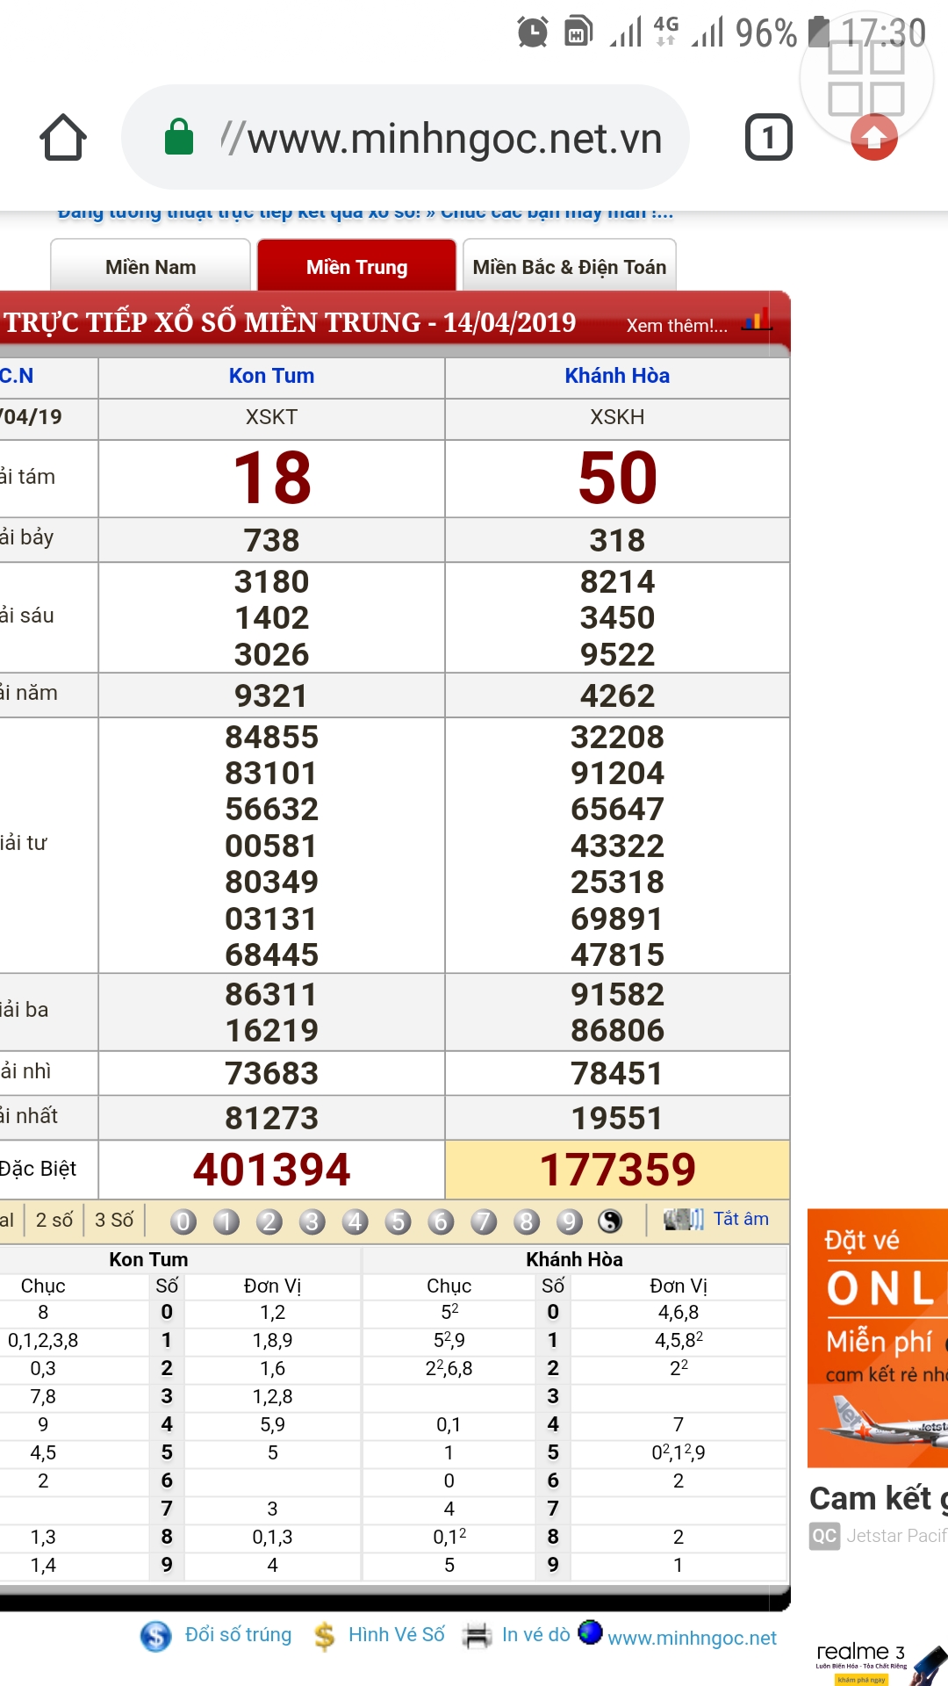Select digit filter ball 4
The height and width of the screenshot is (1686, 948).
pyautogui.click(x=355, y=1221)
